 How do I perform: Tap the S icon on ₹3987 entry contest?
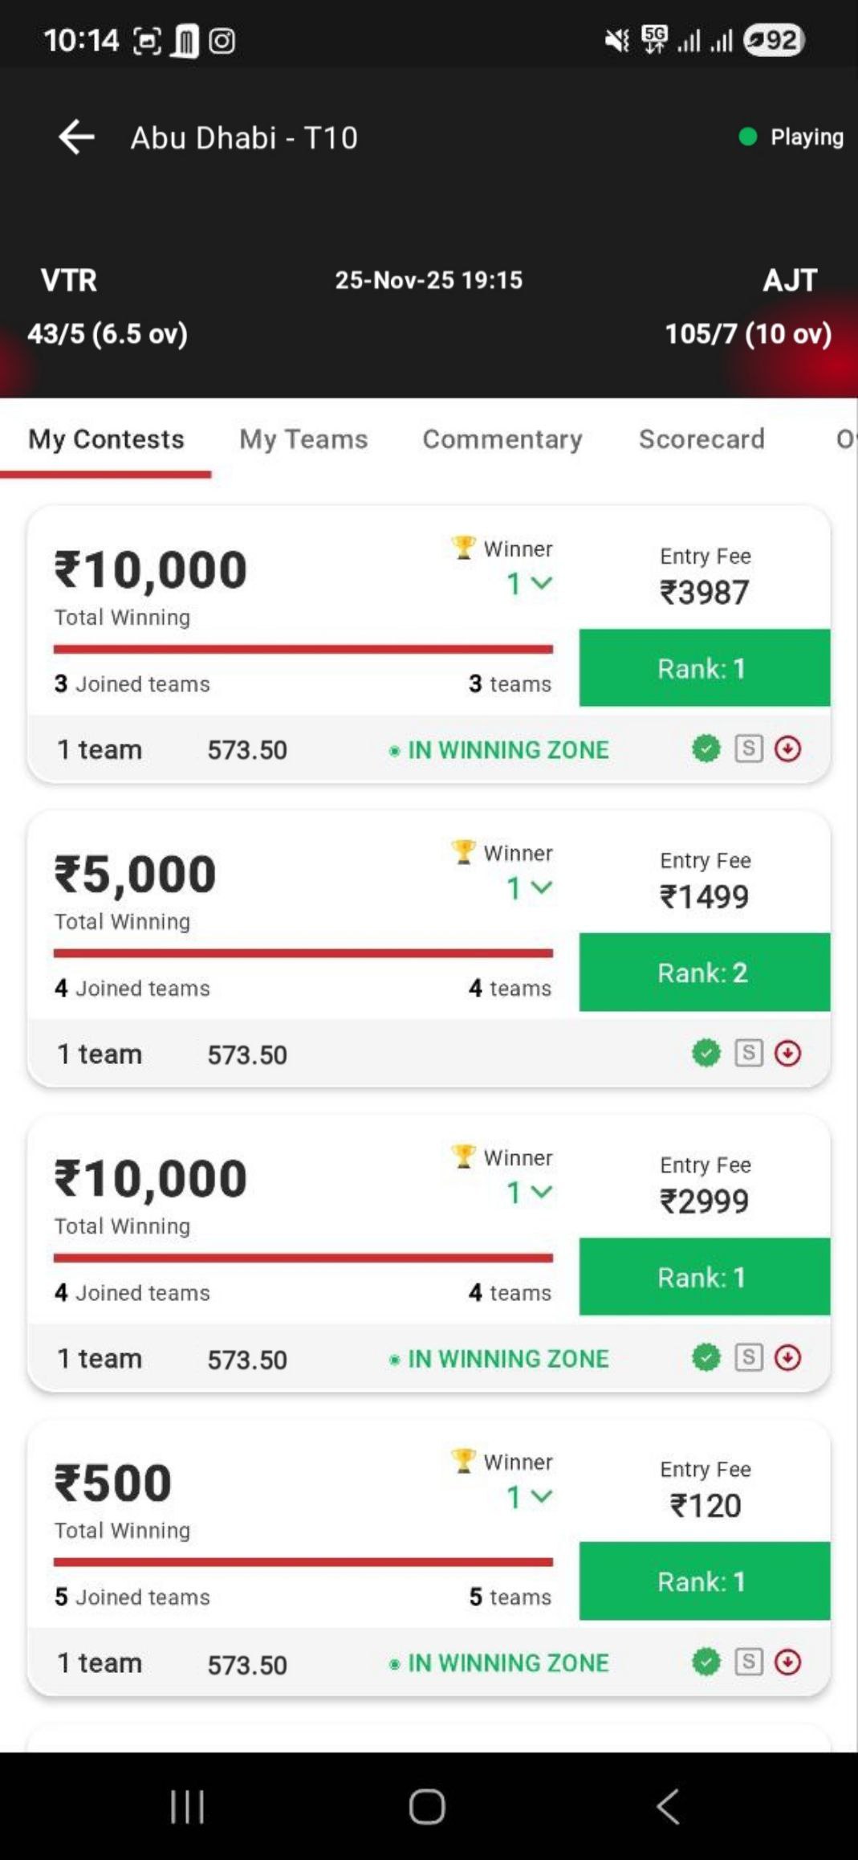[x=748, y=749]
